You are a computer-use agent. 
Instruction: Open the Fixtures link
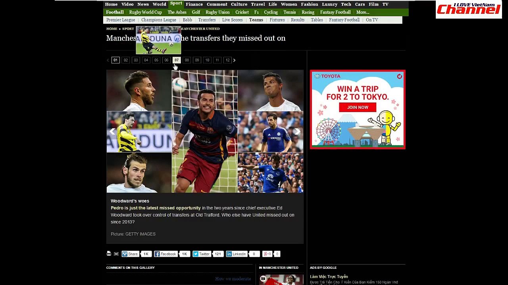coord(277,20)
